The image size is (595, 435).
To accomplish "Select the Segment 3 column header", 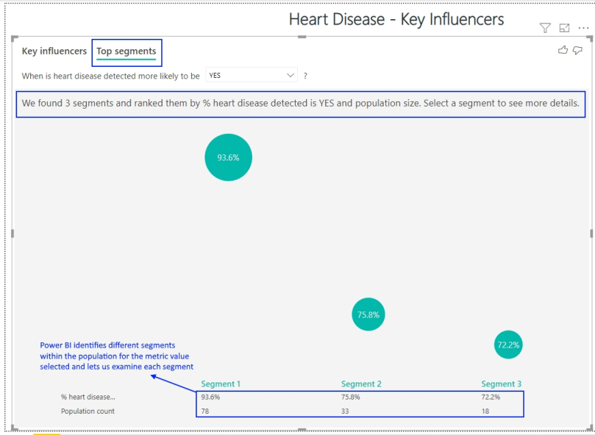I will [x=501, y=384].
